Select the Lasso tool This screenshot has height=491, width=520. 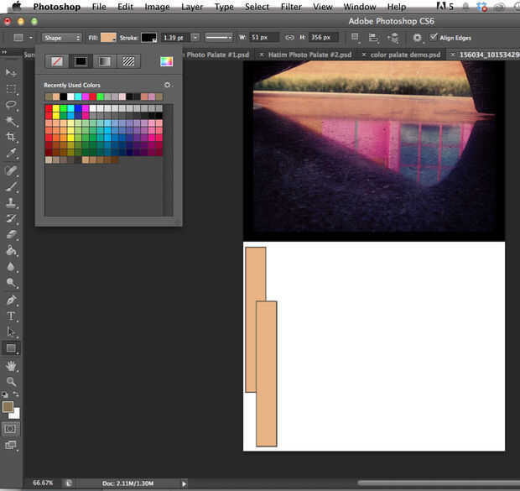[x=11, y=105]
